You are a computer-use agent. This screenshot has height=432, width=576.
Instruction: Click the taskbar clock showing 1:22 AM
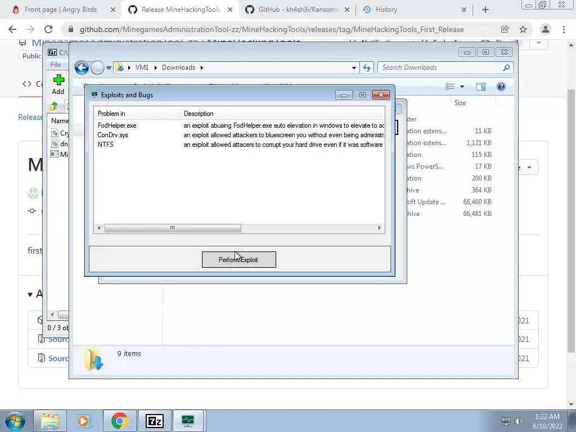547,421
